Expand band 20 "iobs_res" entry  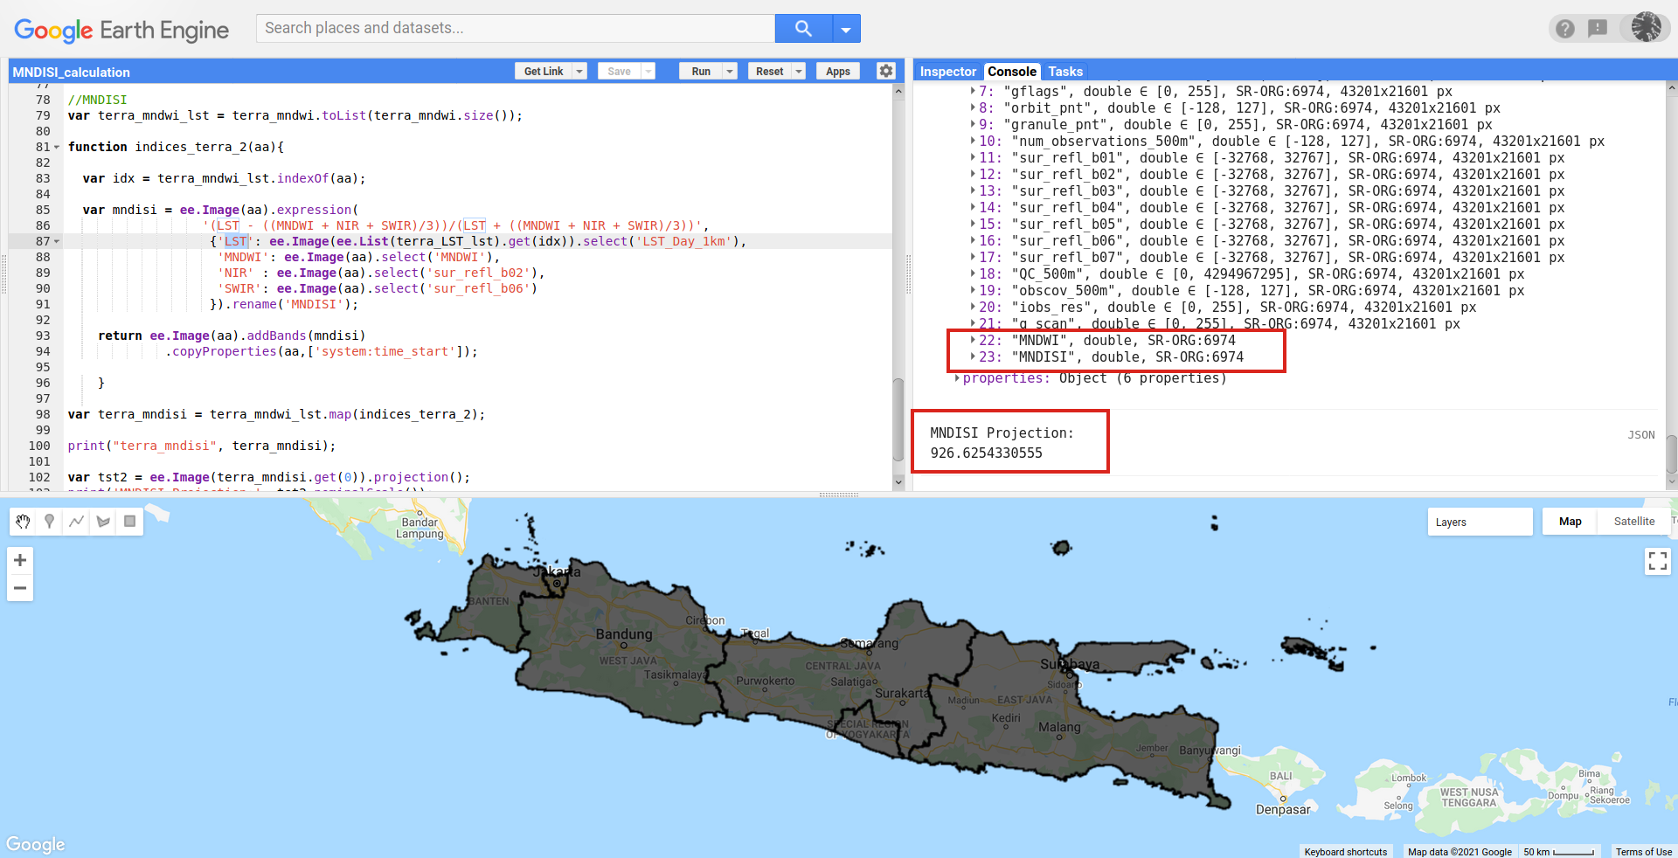point(974,307)
